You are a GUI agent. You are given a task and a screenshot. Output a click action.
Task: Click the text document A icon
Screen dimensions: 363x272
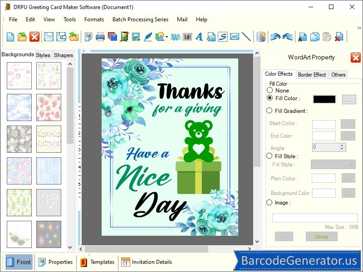(x=211, y=37)
